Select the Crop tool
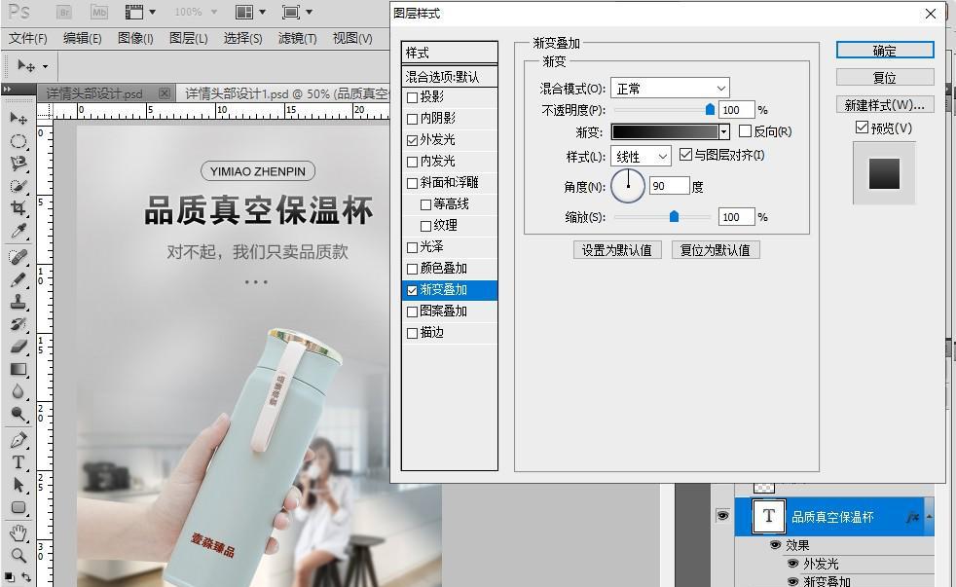 click(18, 208)
